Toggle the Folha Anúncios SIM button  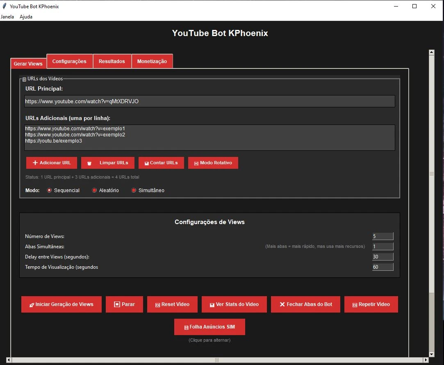coord(209,327)
